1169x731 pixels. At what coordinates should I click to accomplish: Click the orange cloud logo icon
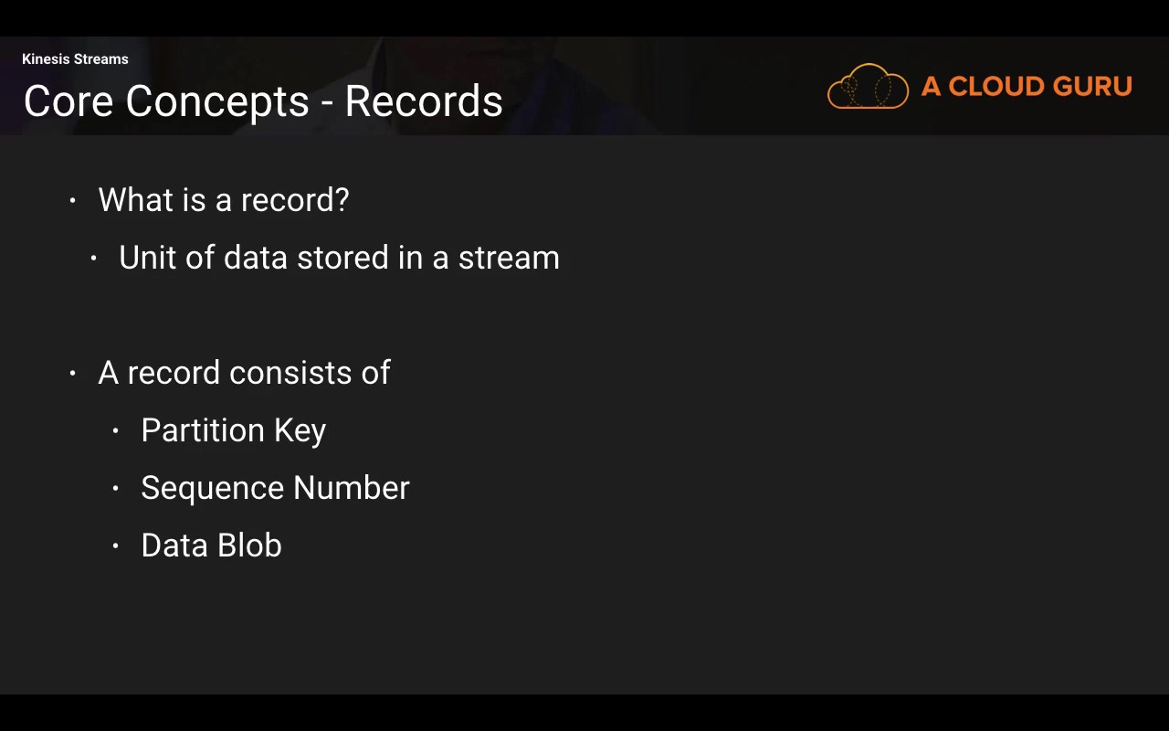[868, 87]
